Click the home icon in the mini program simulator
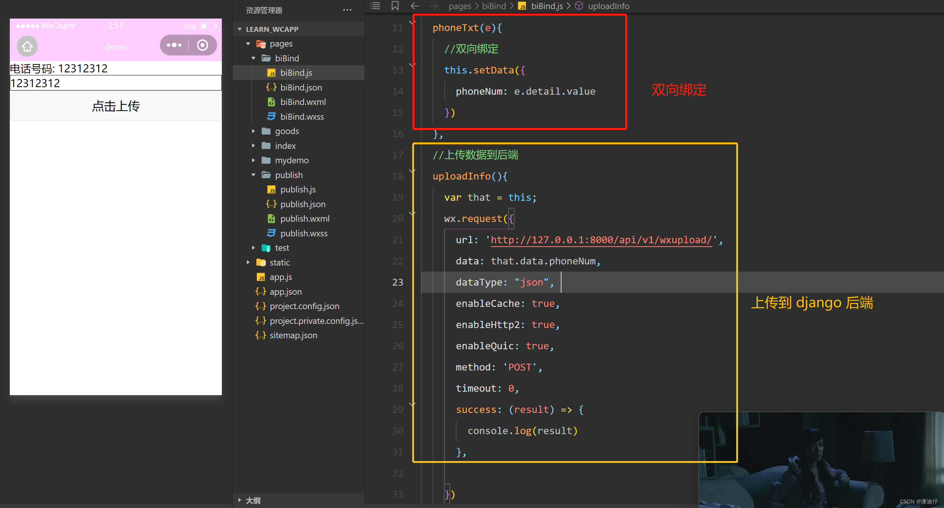This screenshot has width=944, height=508. pos(27,46)
